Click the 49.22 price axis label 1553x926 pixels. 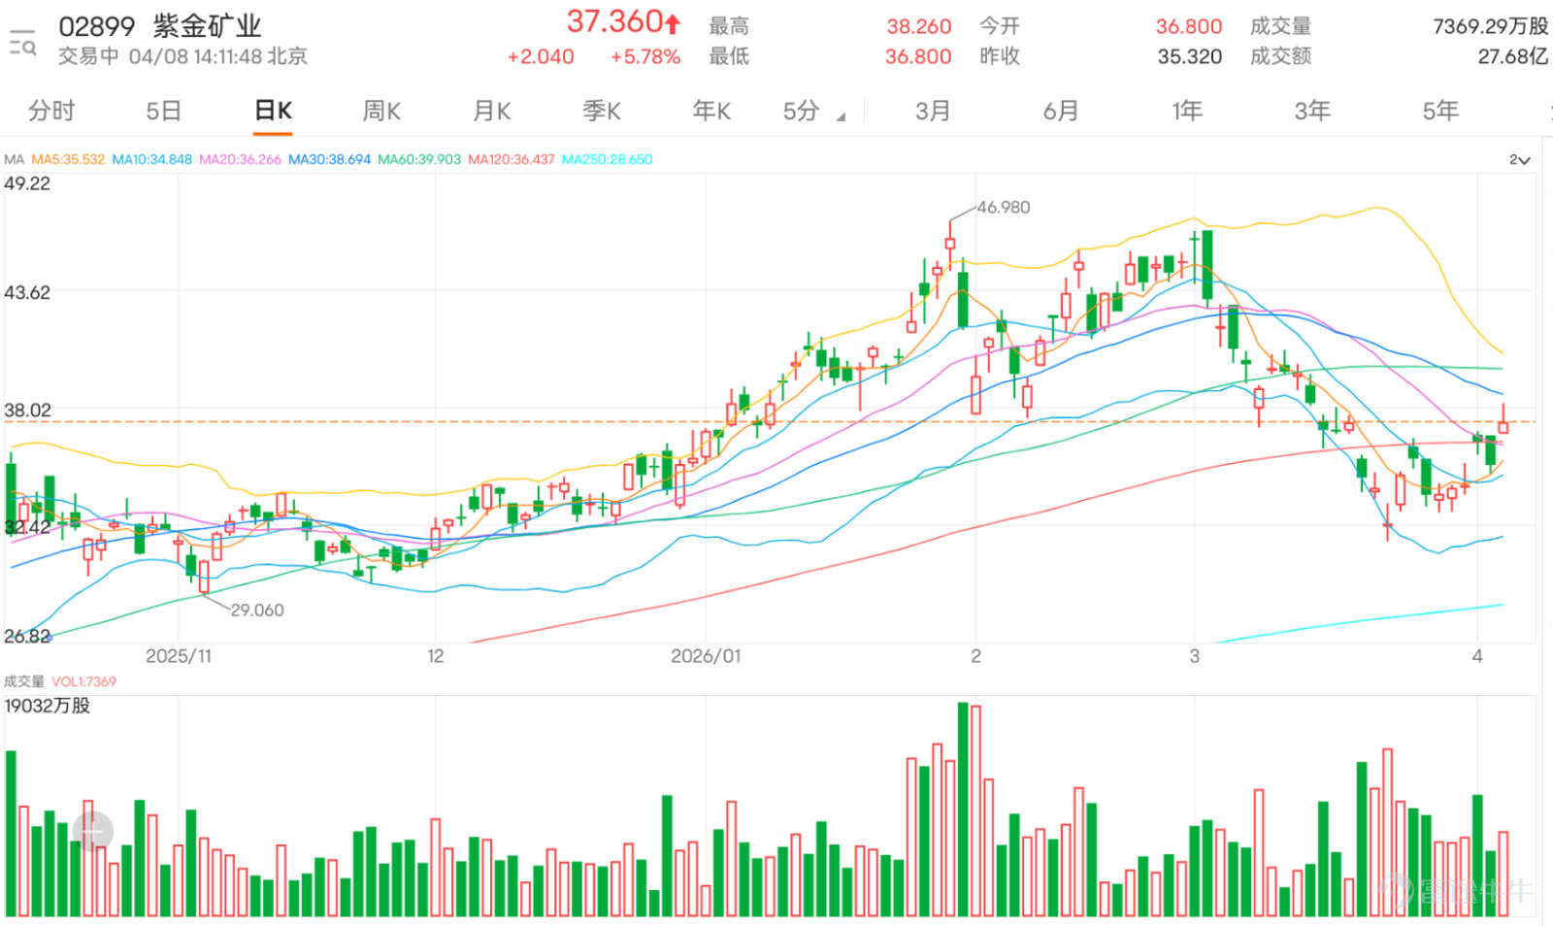[x=27, y=183]
